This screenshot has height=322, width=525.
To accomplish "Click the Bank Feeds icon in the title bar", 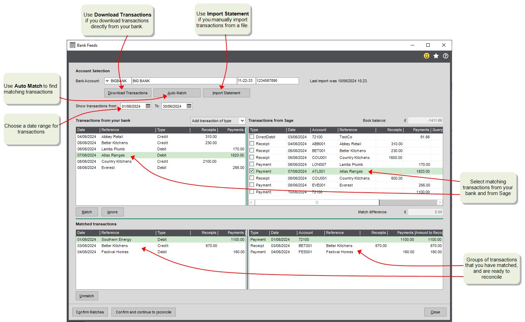I will [73, 45].
